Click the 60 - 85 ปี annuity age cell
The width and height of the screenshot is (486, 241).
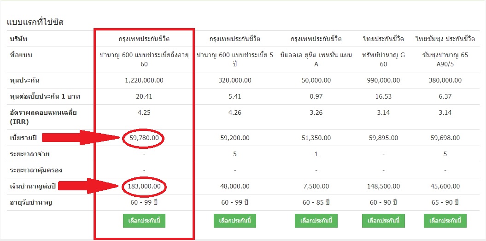316,202
